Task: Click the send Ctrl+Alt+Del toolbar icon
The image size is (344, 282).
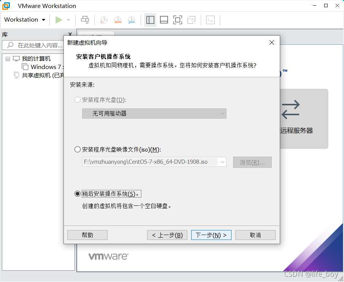Action: coord(85,20)
